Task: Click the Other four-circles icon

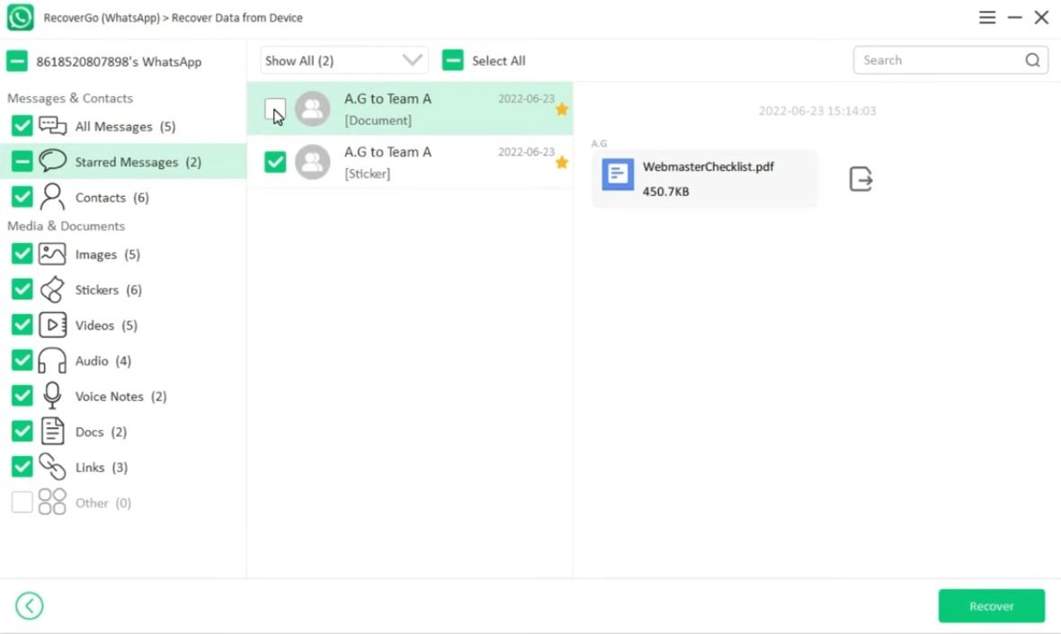Action: point(52,502)
